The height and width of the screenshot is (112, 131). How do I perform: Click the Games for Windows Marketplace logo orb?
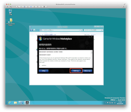[40, 39]
